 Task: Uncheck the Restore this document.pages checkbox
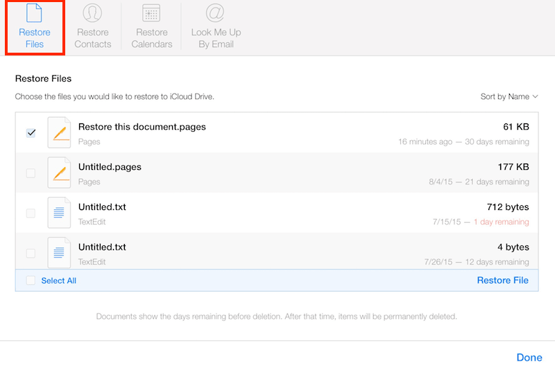point(31,133)
